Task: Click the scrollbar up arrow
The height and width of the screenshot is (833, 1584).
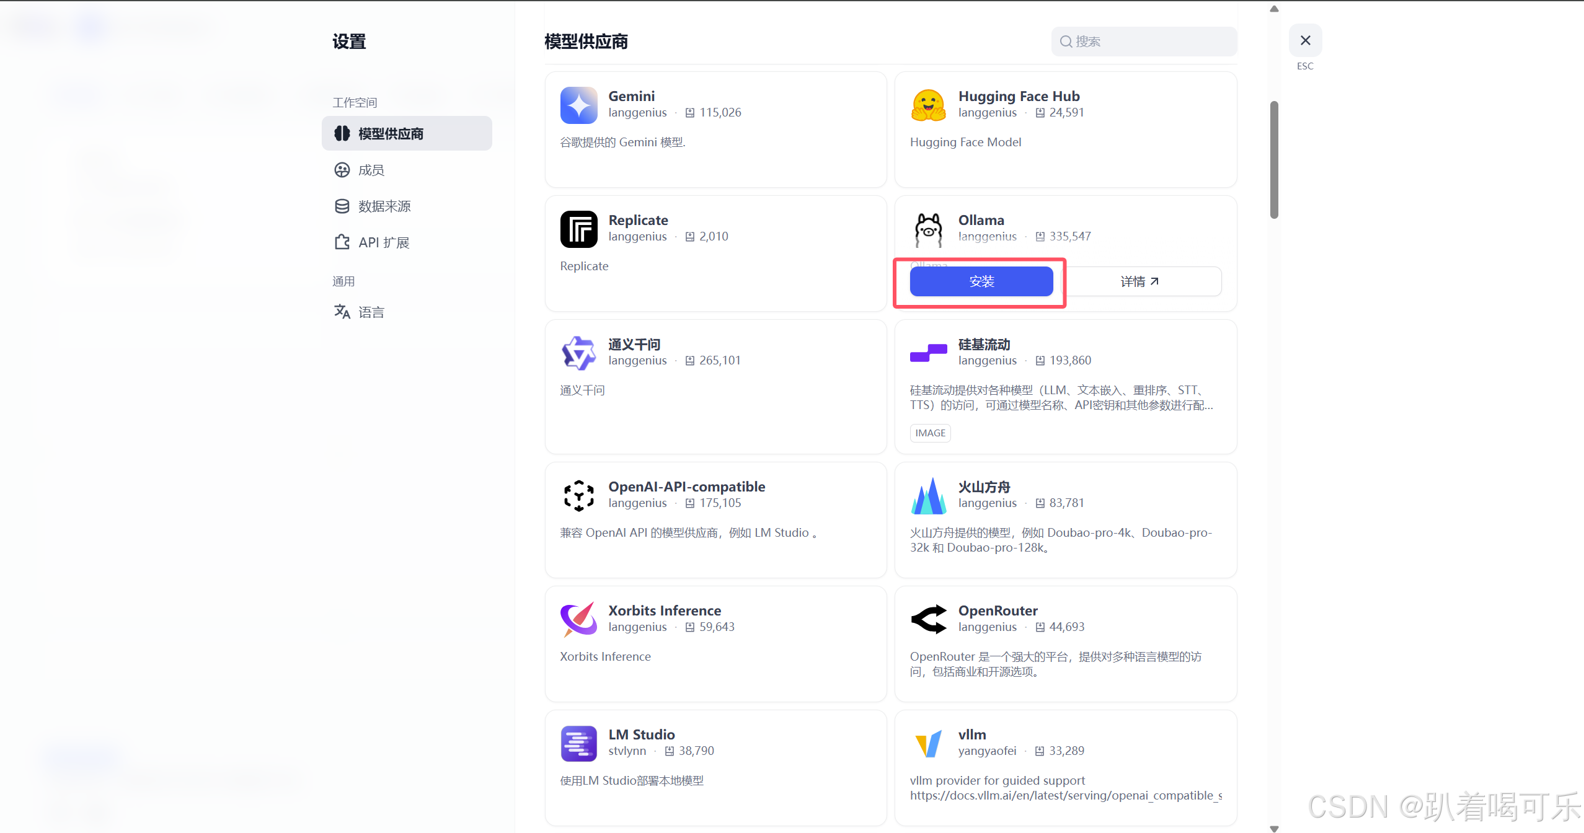Action: coord(1274,9)
